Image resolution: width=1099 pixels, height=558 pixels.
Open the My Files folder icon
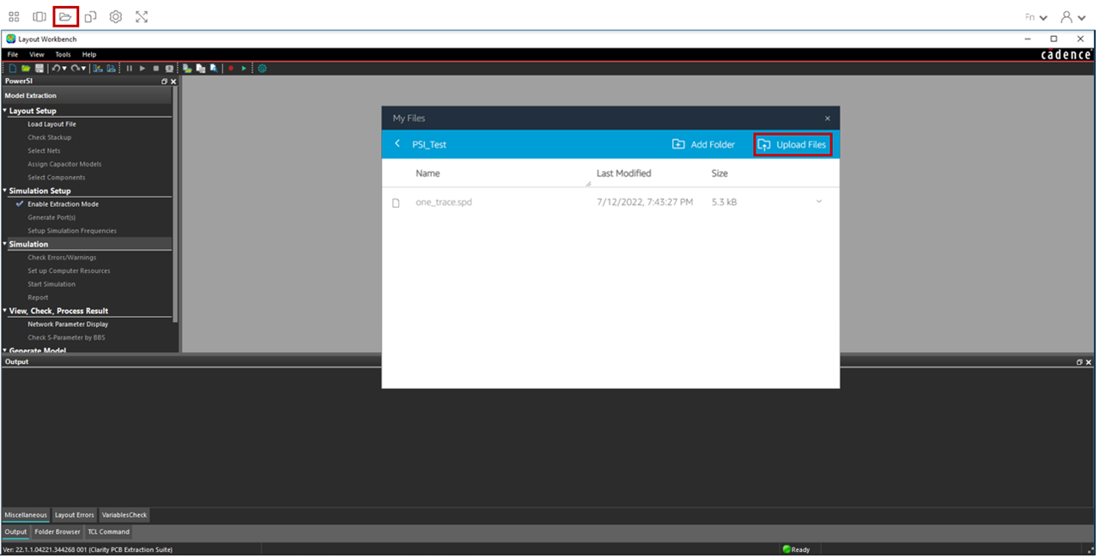pos(65,16)
